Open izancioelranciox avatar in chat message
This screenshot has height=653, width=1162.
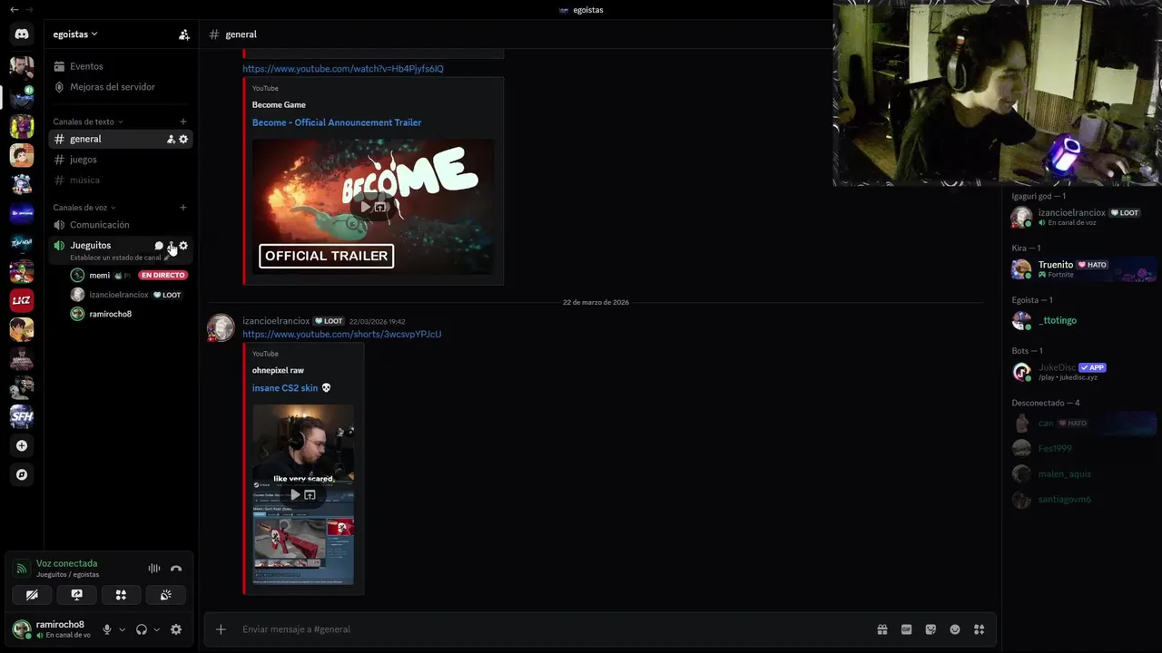[221, 327]
